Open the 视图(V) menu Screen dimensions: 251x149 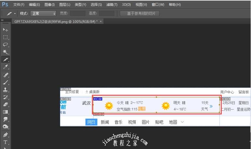point(141,5)
